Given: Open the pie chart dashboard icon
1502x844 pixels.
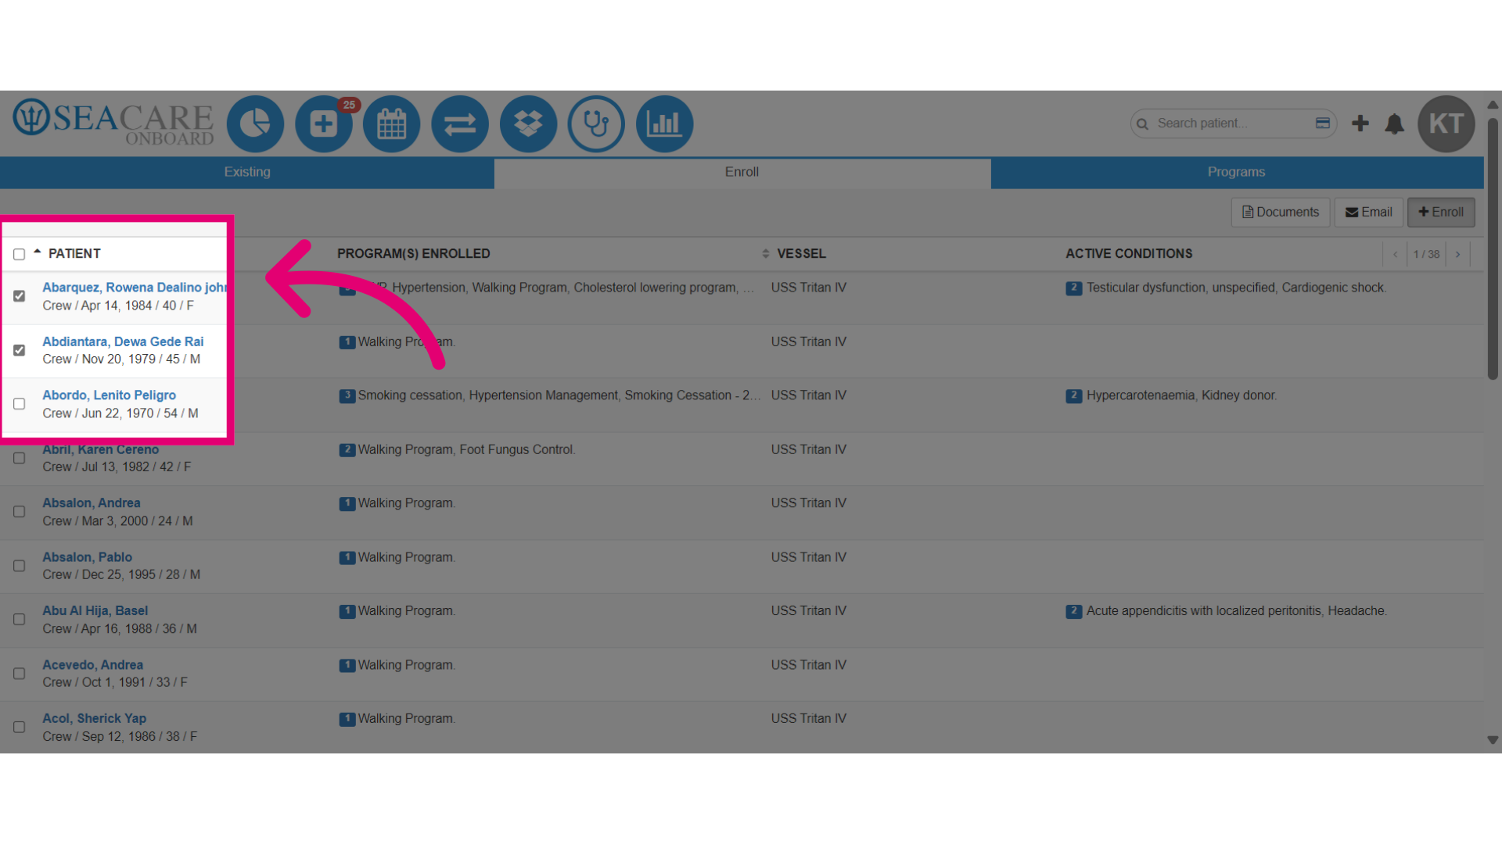Looking at the screenshot, I should (x=255, y=123).
